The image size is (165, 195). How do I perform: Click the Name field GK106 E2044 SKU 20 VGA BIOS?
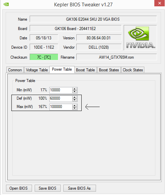(93, 19)
